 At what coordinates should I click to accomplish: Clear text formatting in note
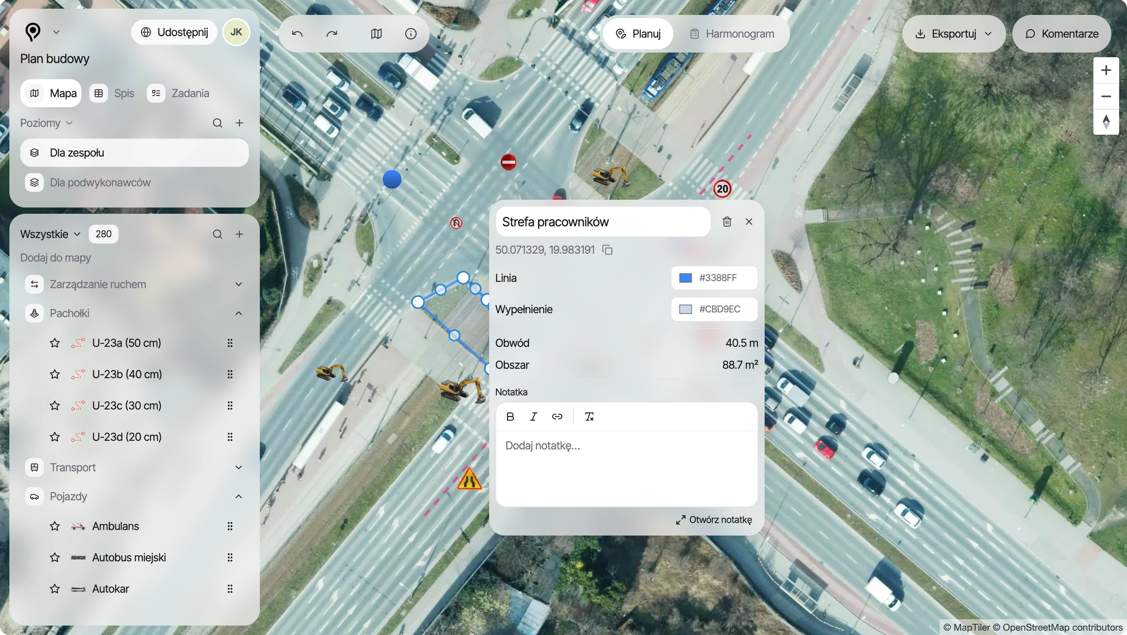pos(589,417)
